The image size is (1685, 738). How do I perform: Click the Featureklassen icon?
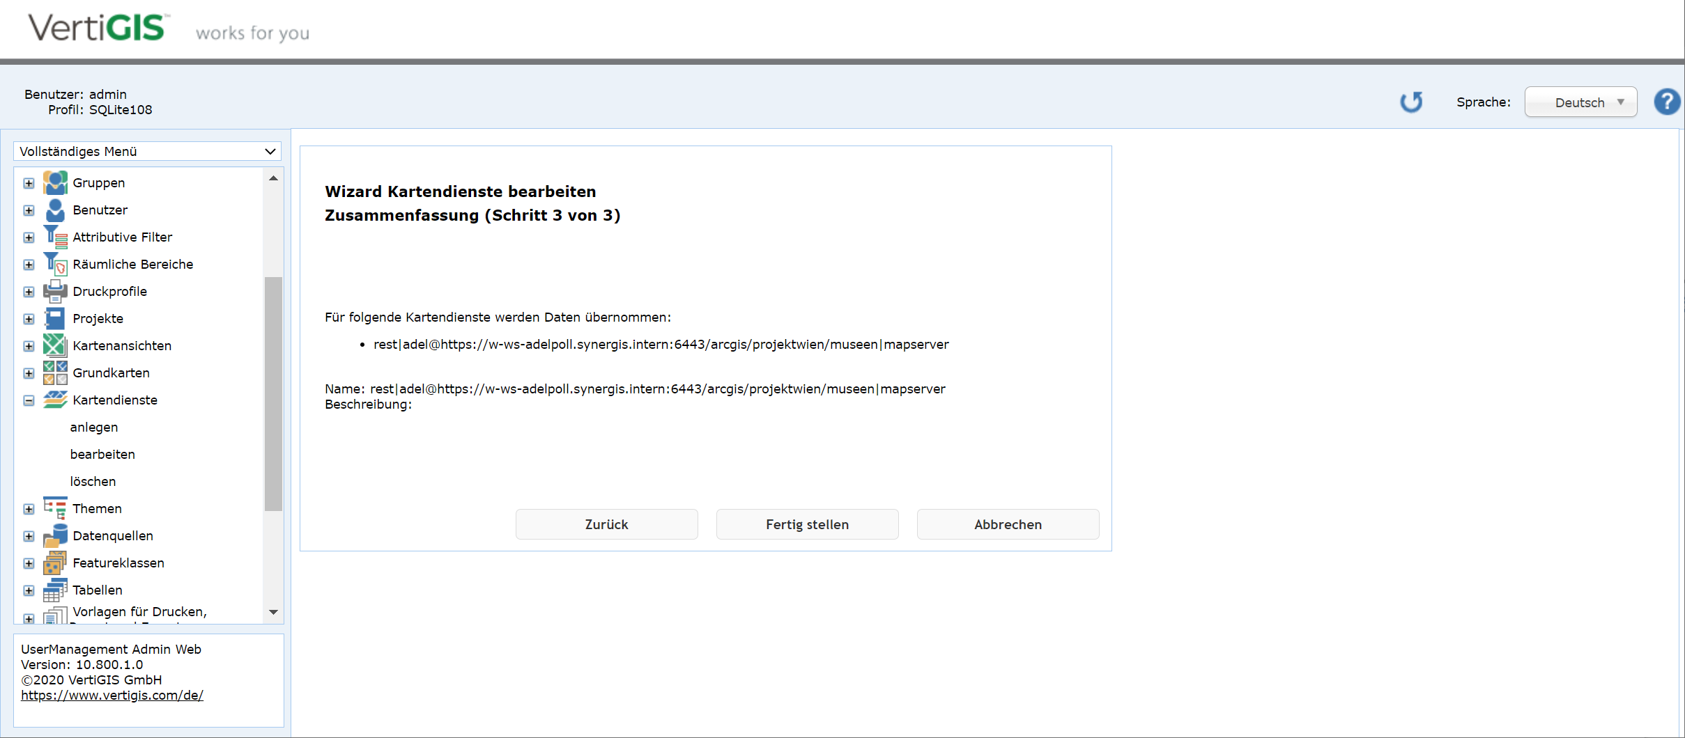[55, 563]
